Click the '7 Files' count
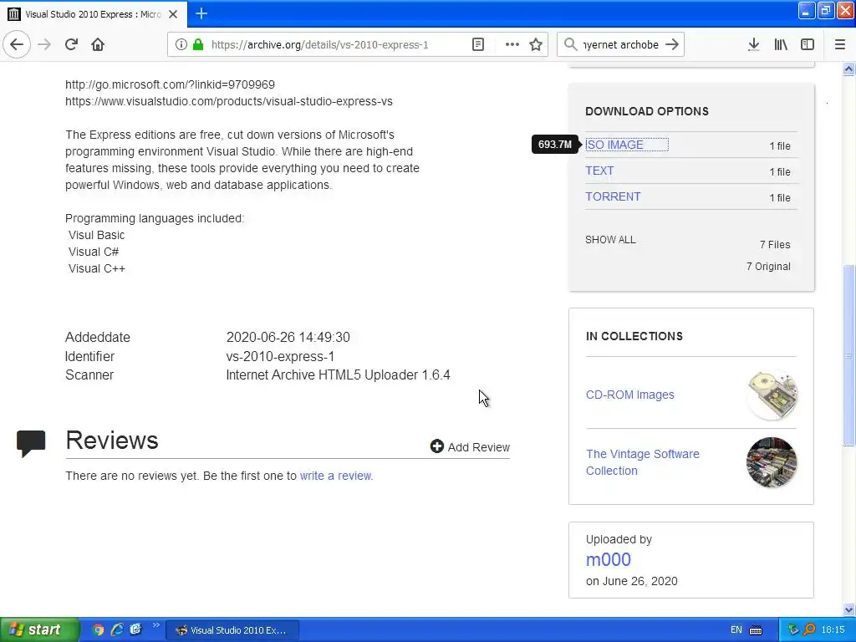Screen dimensions: 856x642 pyautogui.click(x=775, y=245)
